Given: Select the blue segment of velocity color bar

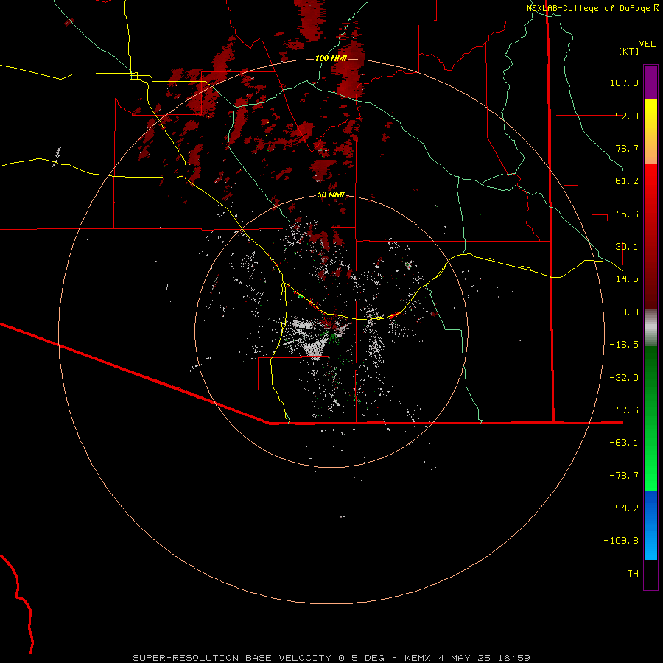Looking at the screenshot, I should (650, 525).
